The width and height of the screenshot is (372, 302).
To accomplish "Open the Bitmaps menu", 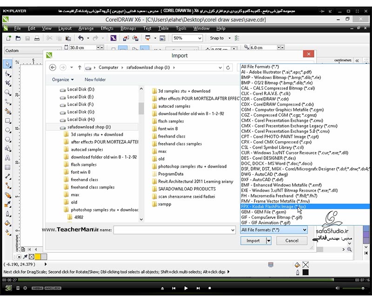I will (x=128, y=28).
